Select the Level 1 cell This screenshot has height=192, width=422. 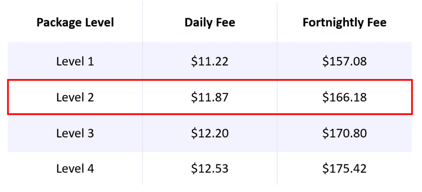[75, 61]
